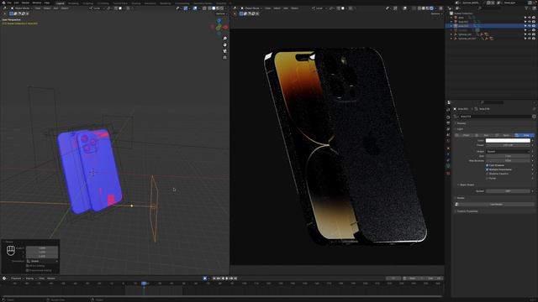
Task: Expand the Preview section
Action: coord(461,123)
